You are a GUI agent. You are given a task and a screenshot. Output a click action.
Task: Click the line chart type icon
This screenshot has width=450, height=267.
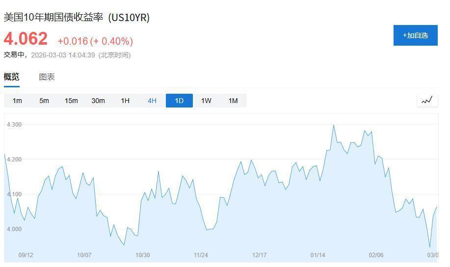pos(427,100)
